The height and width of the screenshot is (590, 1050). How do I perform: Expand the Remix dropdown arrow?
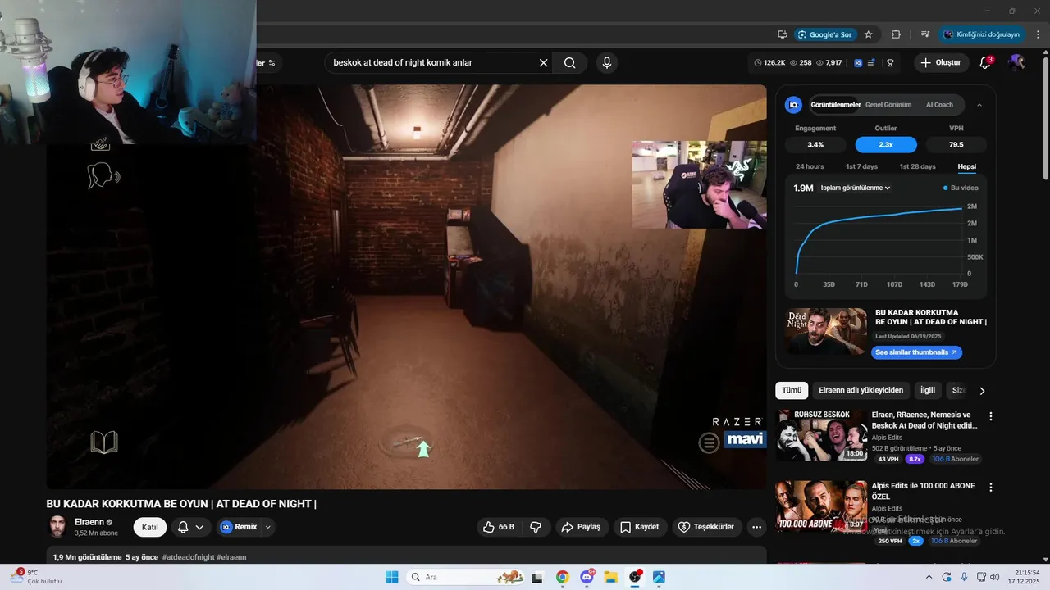tap(267, 527)
